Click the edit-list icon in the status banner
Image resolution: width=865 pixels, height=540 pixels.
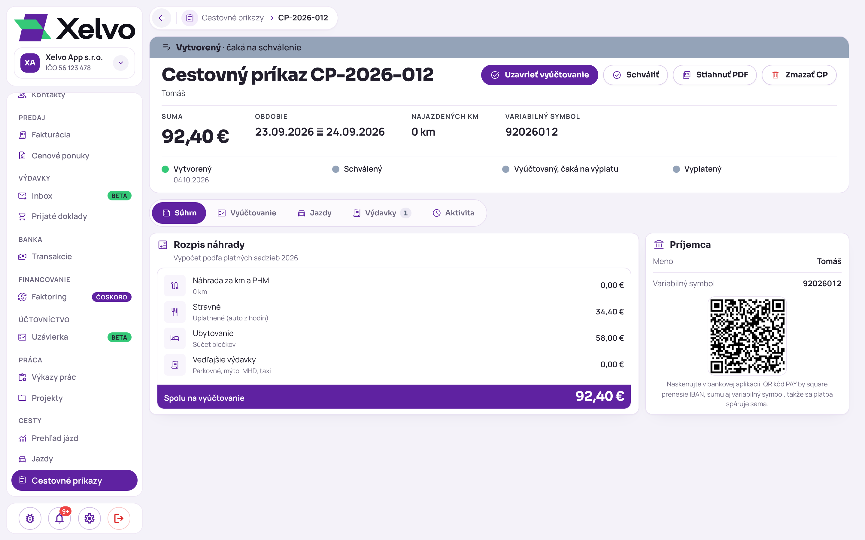coord(167,47)
